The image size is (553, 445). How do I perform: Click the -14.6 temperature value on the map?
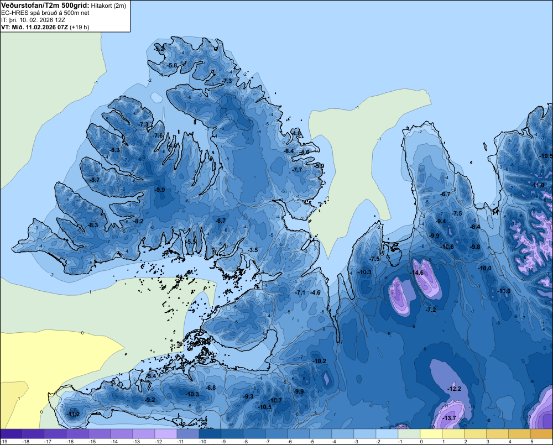[417, 273]
